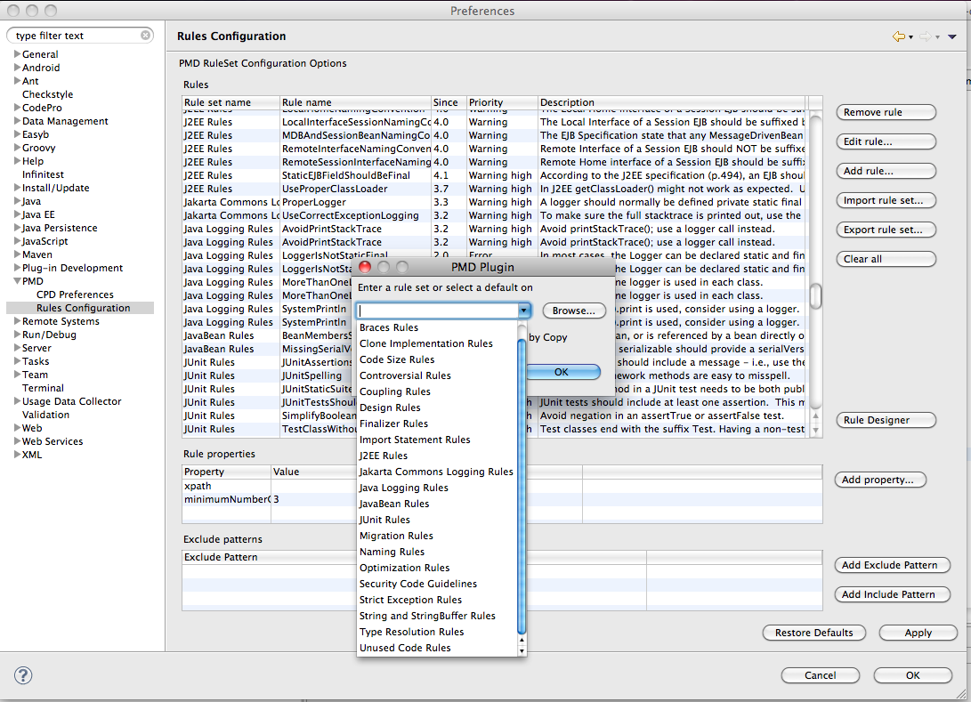Choose Naming Rules from the dropdown
Image resolution: width=971 pixels, height=702 pixels.
point(437,552)
